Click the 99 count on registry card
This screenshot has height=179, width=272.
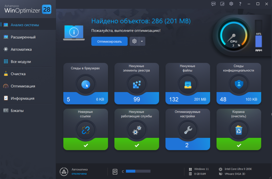pyautogui.click(x=137, y=99)
